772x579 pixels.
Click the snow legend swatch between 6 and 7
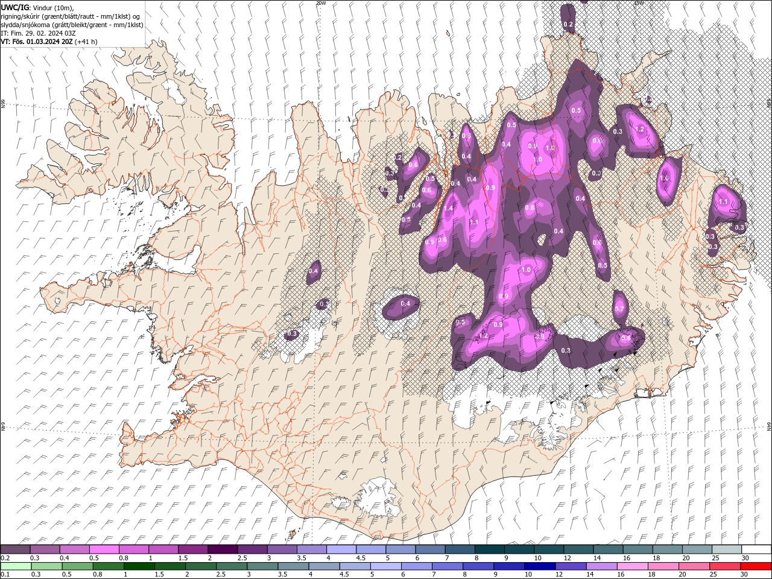tap(430, 549)
